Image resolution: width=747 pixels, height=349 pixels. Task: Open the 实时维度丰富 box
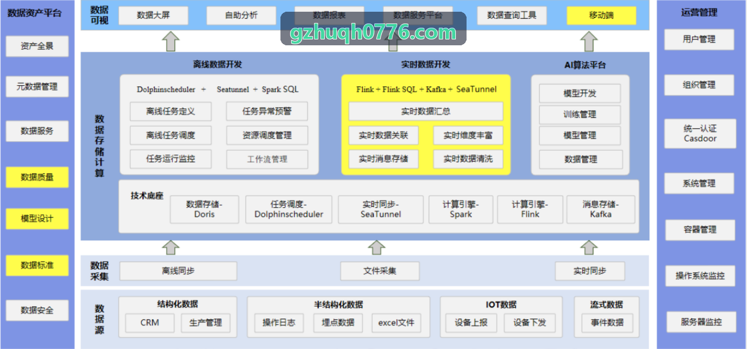pos(468,135)
